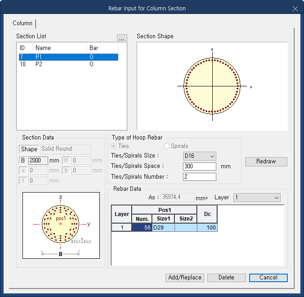Select the Num. cell showing 56
304x297 pixels.
pyautogui.click(x=142, y=228)
